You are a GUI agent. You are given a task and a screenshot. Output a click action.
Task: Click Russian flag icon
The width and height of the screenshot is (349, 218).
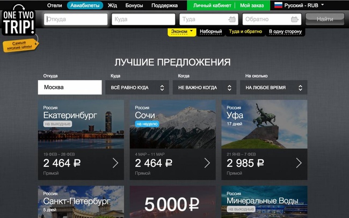[x=278, y=5]
